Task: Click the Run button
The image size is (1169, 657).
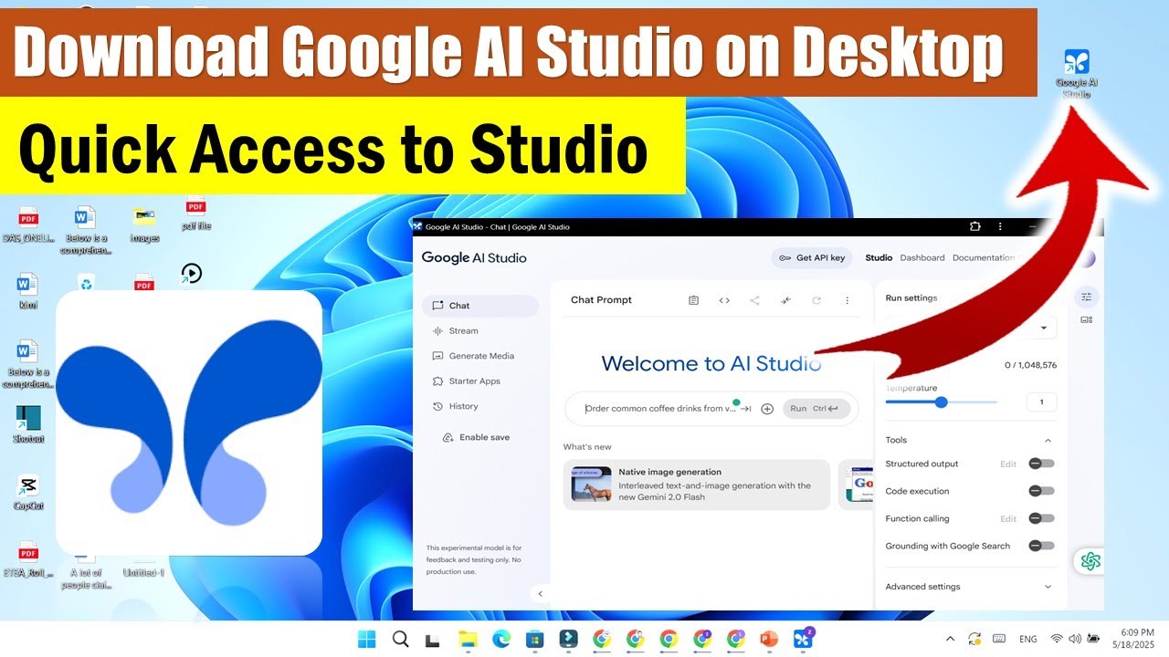Action: 816,409
